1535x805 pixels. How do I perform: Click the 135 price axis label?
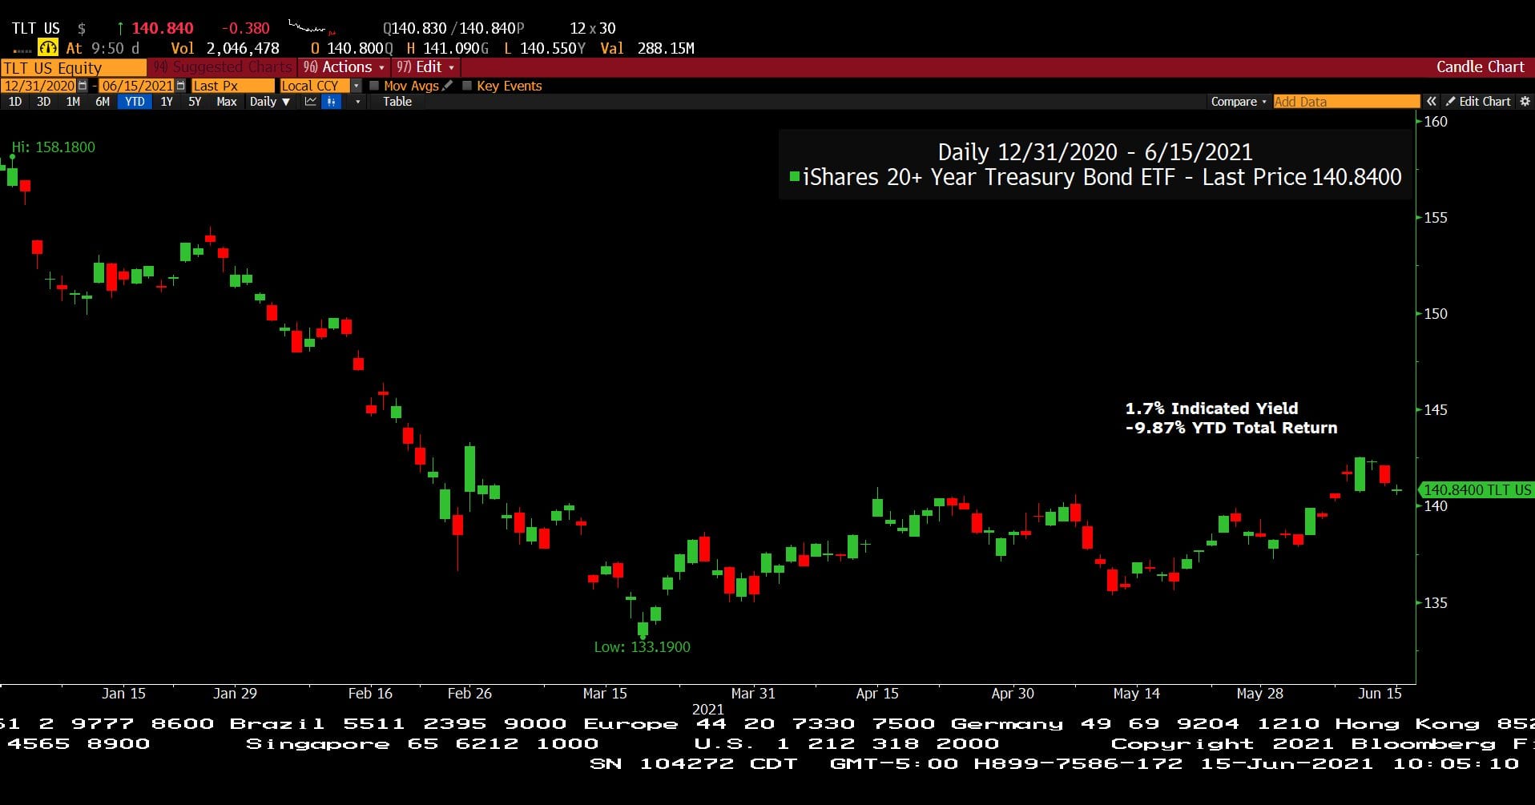click(x=1435, y=603)
